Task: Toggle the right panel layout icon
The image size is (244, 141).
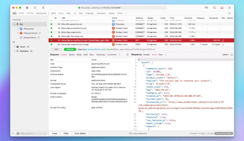Action: tap(229, 8)
